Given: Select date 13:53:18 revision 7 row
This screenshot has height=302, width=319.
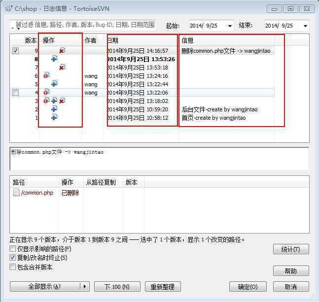Looking at the screenshot, I should [x=138, y=67].
